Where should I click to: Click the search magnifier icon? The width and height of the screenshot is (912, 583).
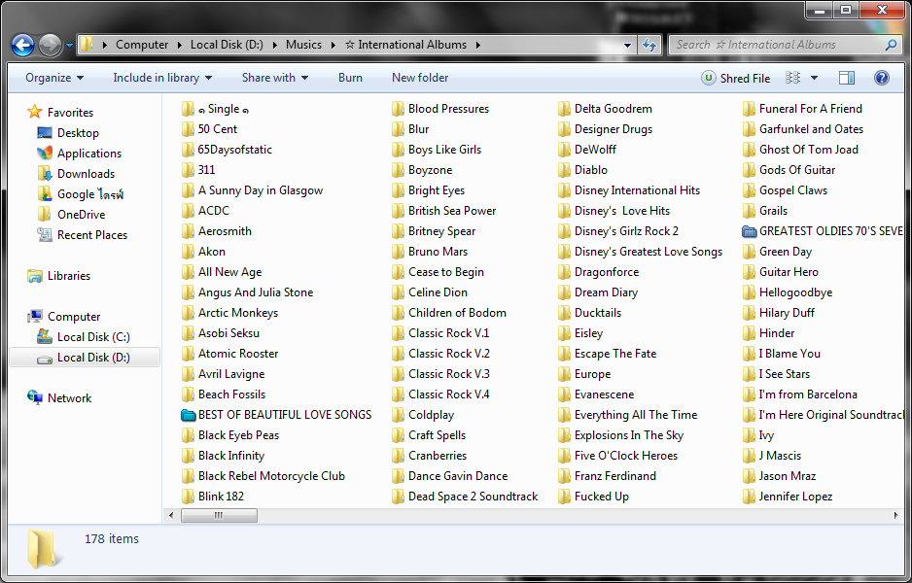891,45
